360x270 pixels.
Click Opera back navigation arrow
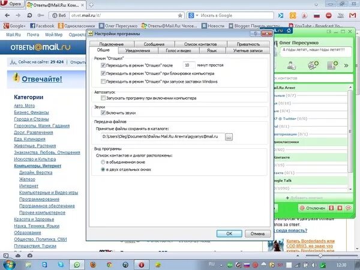click(7, 16)
